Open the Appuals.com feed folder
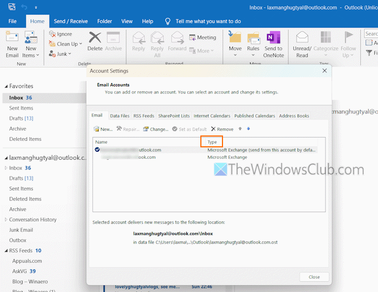 coord(27,261)
